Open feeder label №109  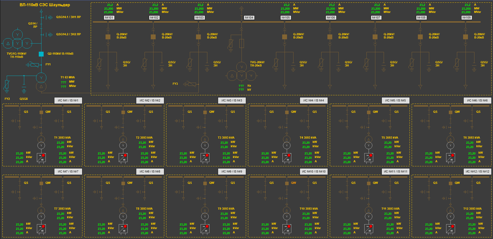tap(467, 17)
